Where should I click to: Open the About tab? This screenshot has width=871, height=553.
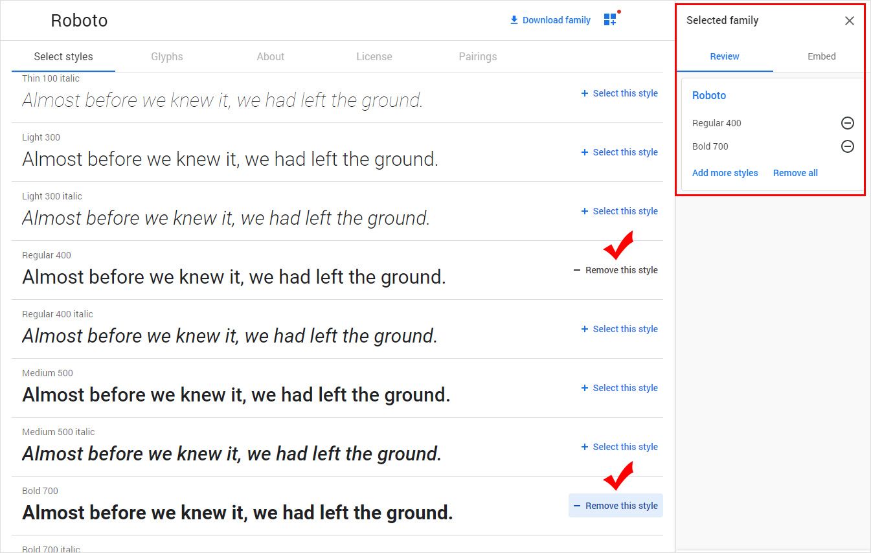click(271, 56)
